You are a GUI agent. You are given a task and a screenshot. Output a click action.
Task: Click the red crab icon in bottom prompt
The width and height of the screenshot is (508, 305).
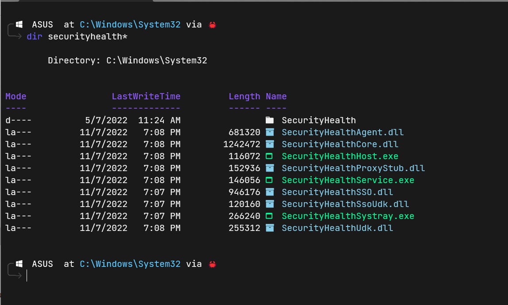click(212, 265)
